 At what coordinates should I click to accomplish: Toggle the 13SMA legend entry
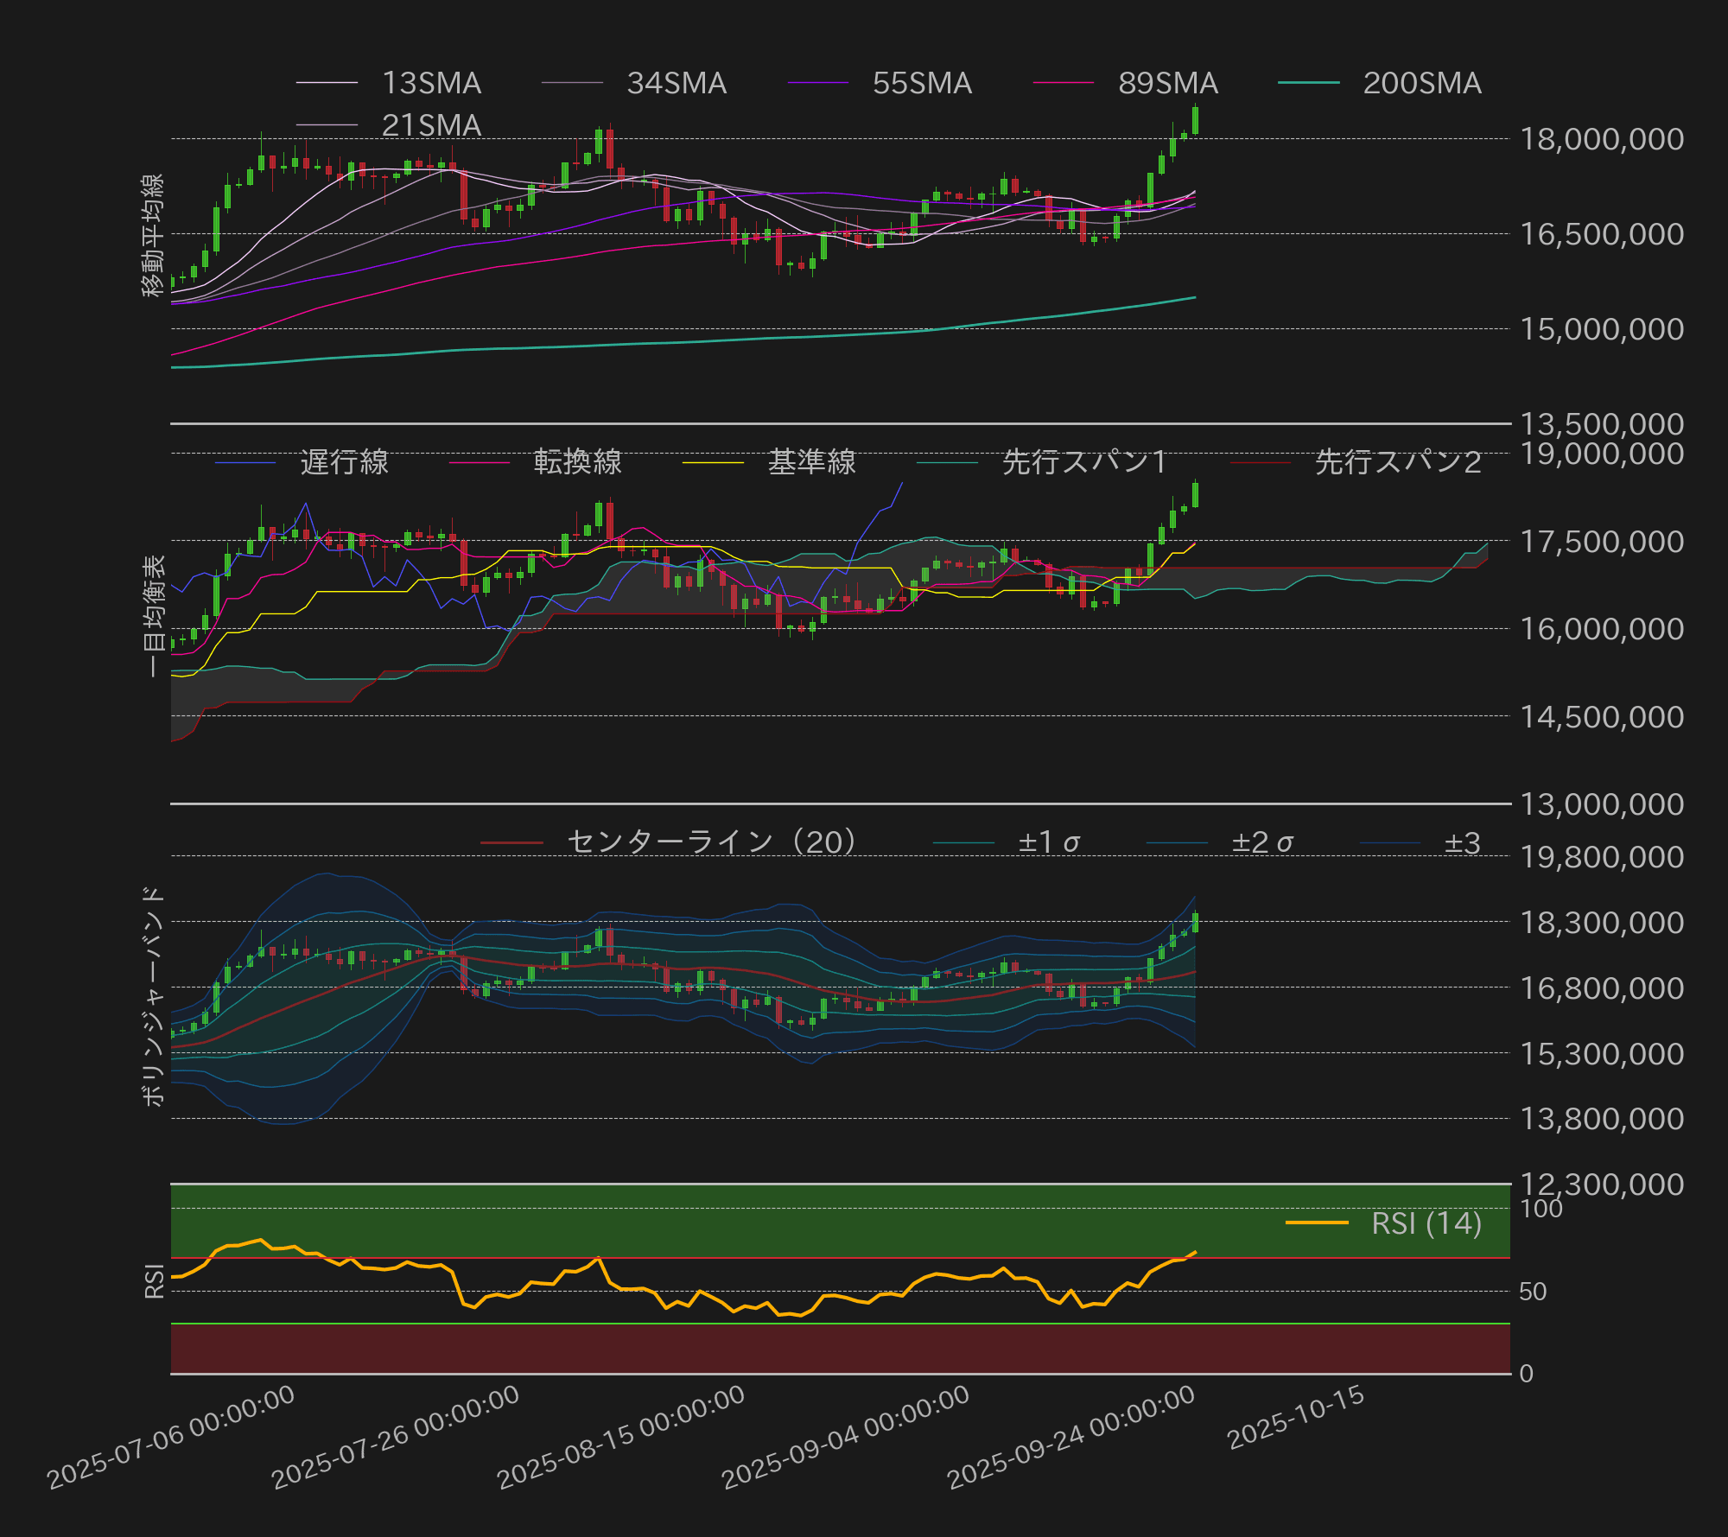(432, 84)
